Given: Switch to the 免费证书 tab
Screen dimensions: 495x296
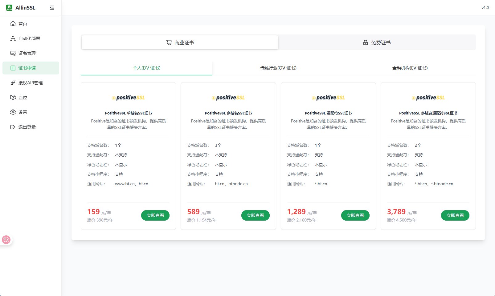Looking at the screenshot, I should click(377, 42).
